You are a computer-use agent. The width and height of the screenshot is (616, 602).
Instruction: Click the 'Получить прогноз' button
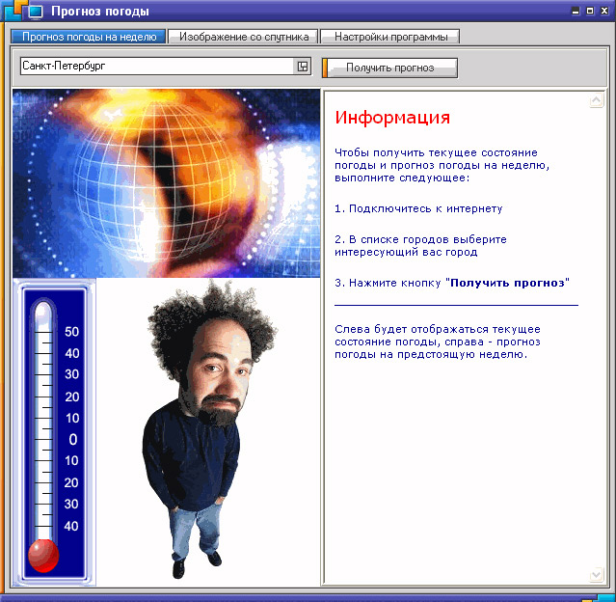[x=389, y=68]
